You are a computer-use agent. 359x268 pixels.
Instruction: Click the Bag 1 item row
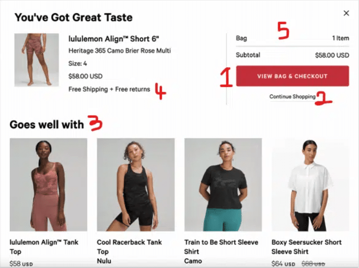pyautogui.click(x=292, y=38)
